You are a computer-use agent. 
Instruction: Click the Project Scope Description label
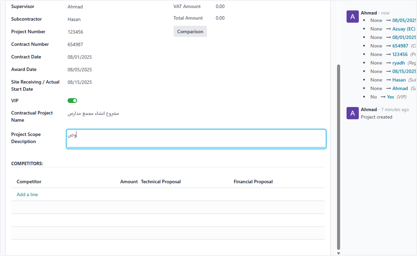(26, 138)
